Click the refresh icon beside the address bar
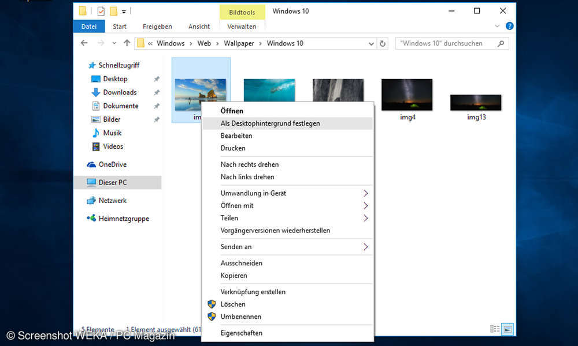Screen dimensions: 578x346 pos(382,43)
